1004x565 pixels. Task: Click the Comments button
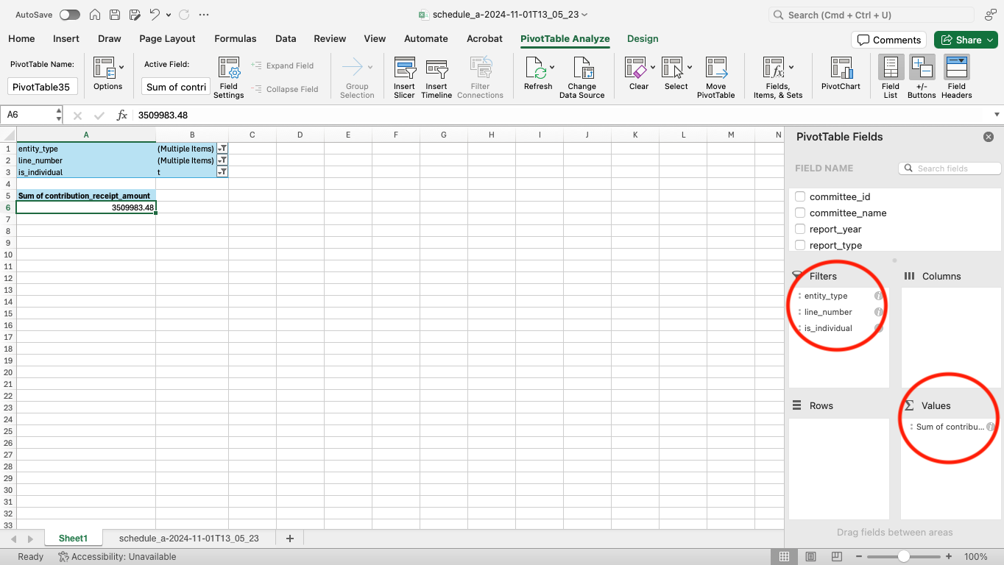(889, 40)
